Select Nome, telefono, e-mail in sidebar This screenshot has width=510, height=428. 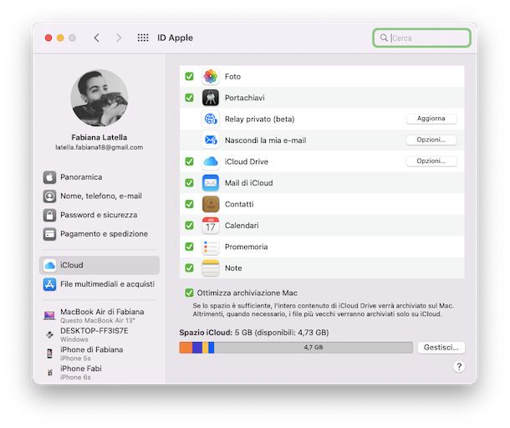point(99,196)
